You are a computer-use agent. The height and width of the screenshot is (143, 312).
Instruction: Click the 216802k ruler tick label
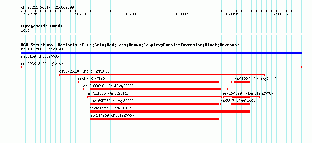[282, 14]
